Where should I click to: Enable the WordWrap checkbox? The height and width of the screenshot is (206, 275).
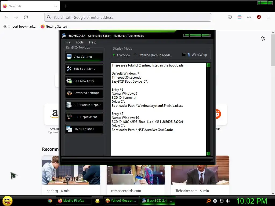coord(184,55)
